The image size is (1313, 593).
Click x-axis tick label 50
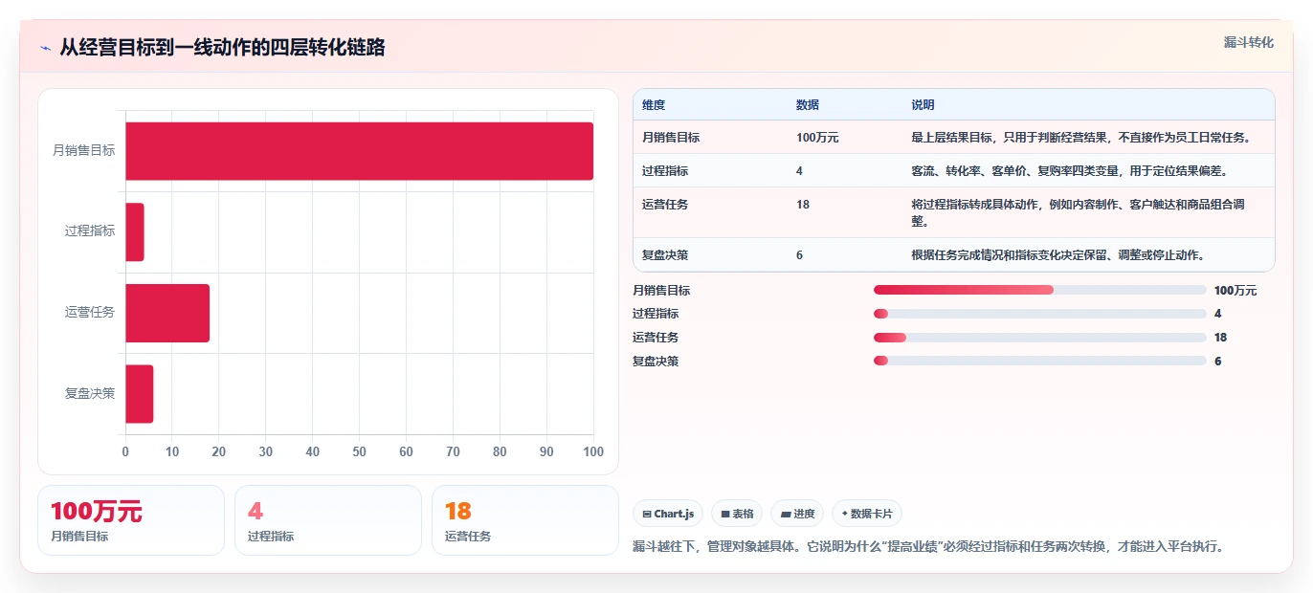359,451
